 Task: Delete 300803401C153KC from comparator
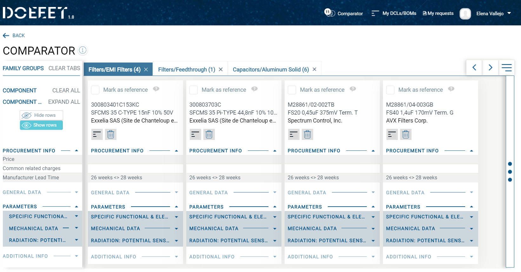[x=111, y=135]
